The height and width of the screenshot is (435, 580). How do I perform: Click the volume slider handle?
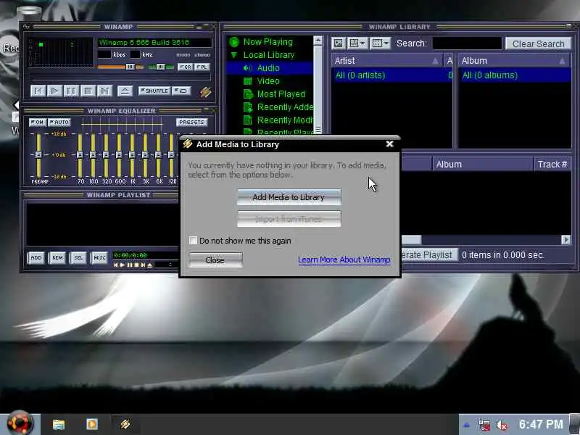click(130, 67)
